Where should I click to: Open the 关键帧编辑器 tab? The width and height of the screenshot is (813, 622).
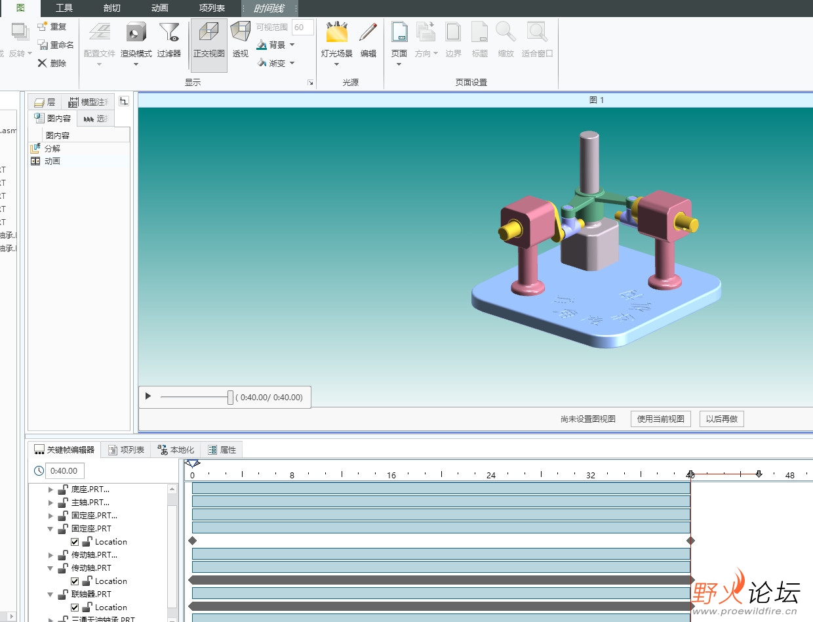click(64, 449)
